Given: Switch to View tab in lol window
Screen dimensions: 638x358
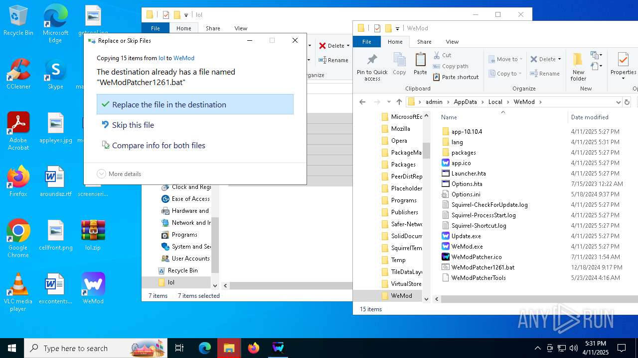Looking at the screenshot, I should [241, 28].
